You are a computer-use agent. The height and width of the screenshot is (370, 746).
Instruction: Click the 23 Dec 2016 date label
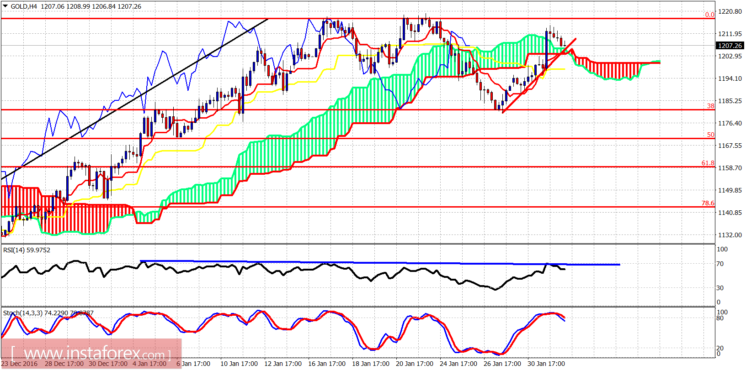click(x=20, y=364)
